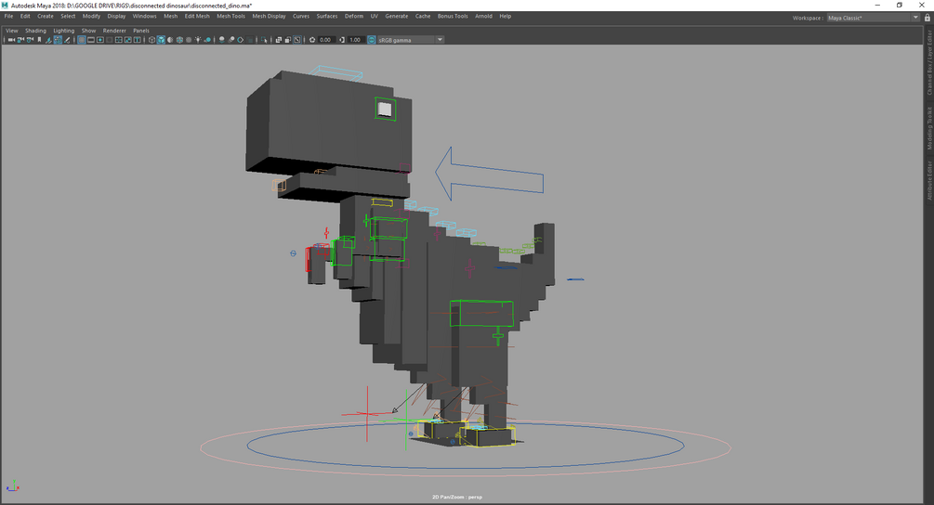Image resolution: width=934 pixels, height=505 pixels.
Task: Click the Exposure reset icon
Action: (311, 40)
